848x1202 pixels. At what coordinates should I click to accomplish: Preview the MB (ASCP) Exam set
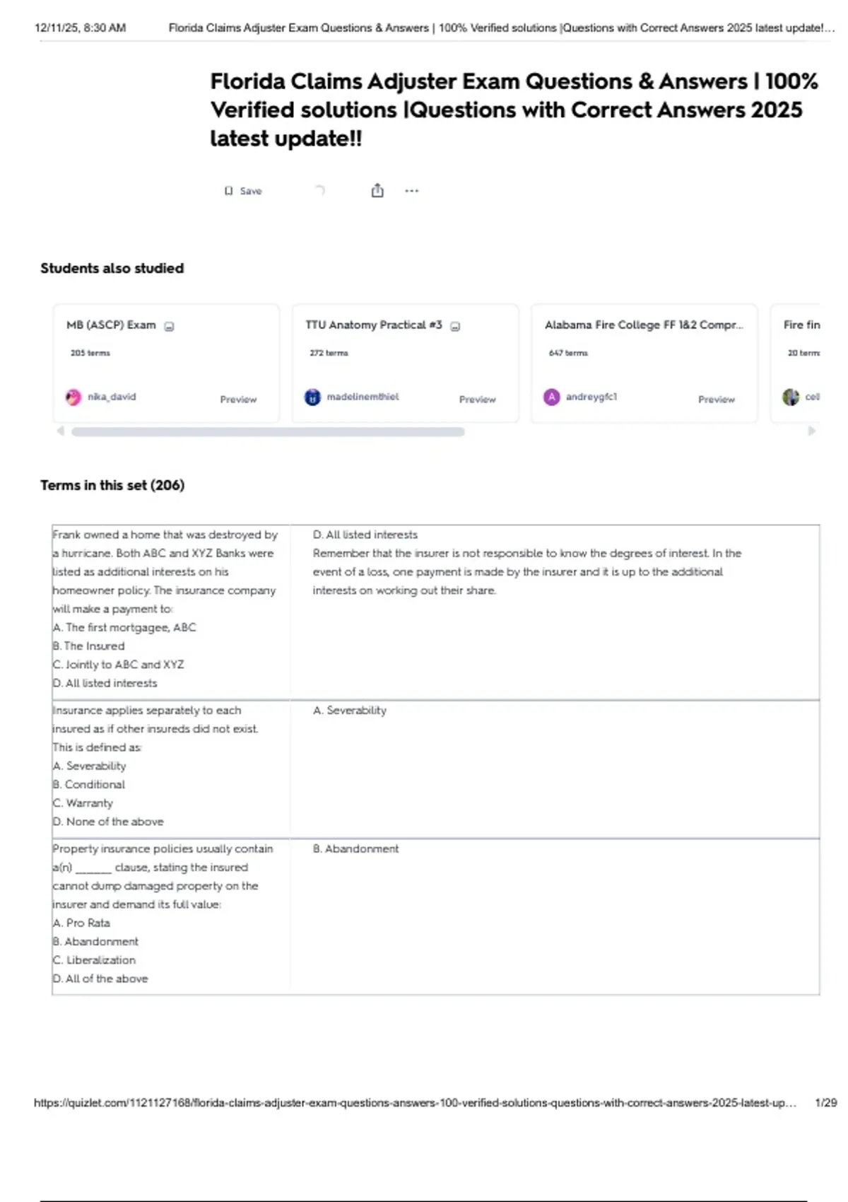238,399
